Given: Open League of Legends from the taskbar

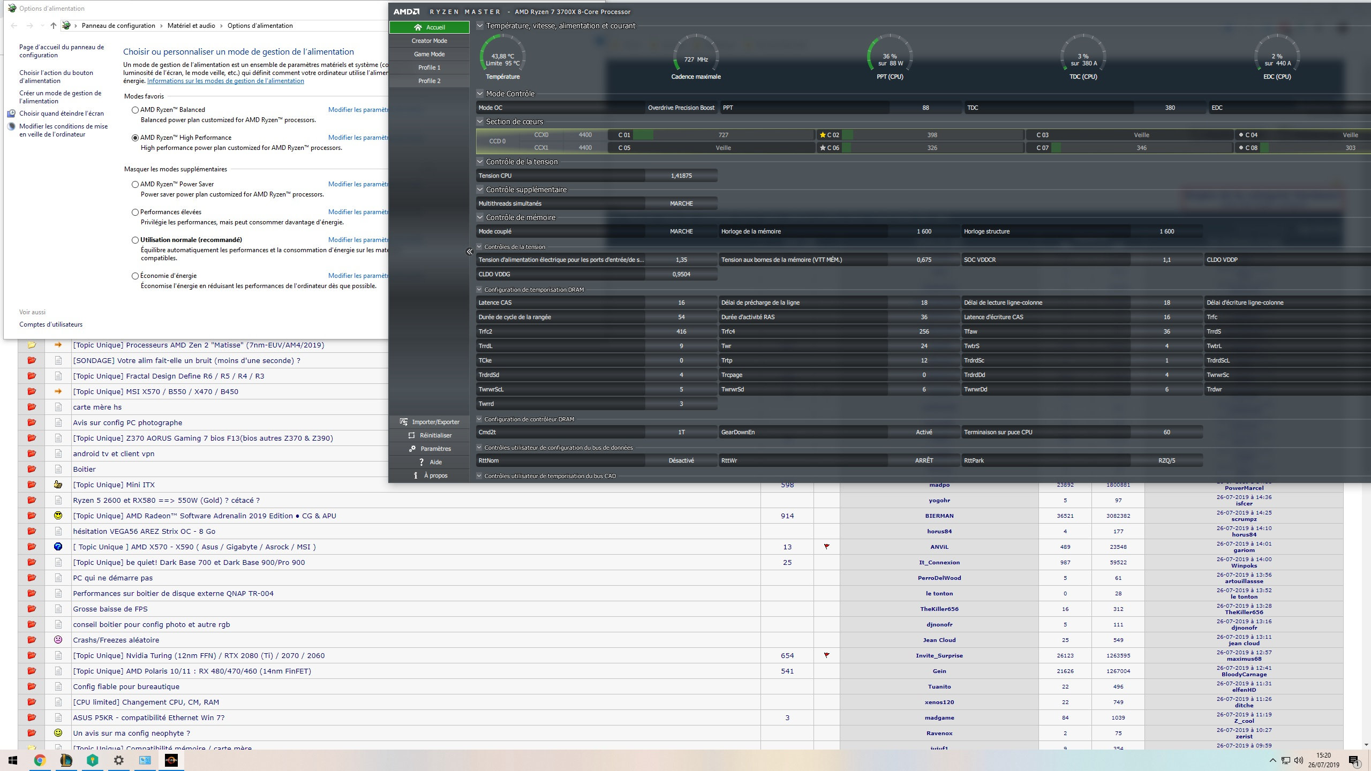Looking at the screenshot, I should (66, 760).
